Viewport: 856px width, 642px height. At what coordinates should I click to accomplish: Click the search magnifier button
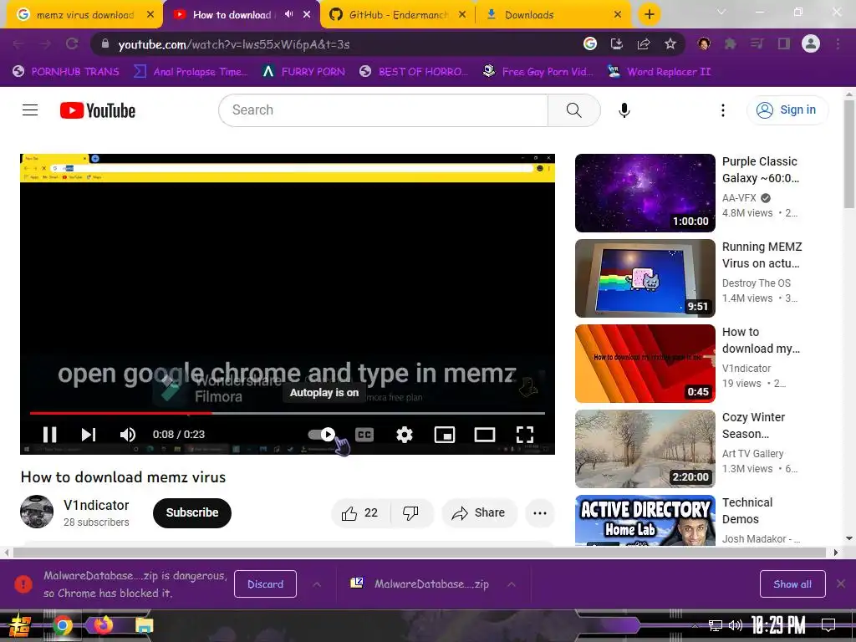tap(573, 110)
